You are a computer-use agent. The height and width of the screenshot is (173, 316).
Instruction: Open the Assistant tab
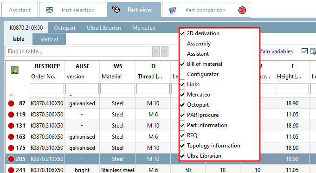pyautogui.click(x=20, y=10)
